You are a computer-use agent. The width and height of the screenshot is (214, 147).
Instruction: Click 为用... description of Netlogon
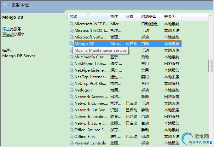115,90
